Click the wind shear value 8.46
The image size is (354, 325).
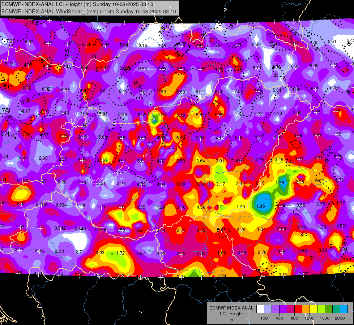tap(123, 91)
